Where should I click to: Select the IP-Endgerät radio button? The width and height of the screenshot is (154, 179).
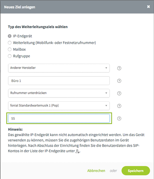(10, 36)
